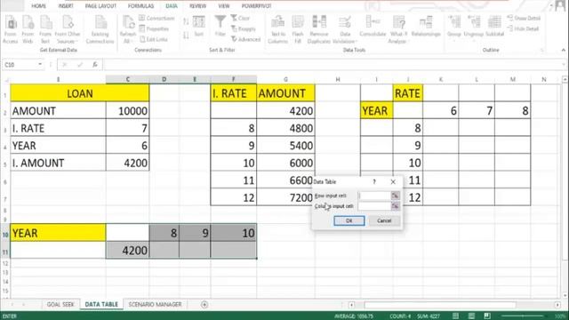Image resolution: width=569 pixels, height=320 pixels.
Task: Click Hide Detail in Outline group
Action: [x=524, y=28]
